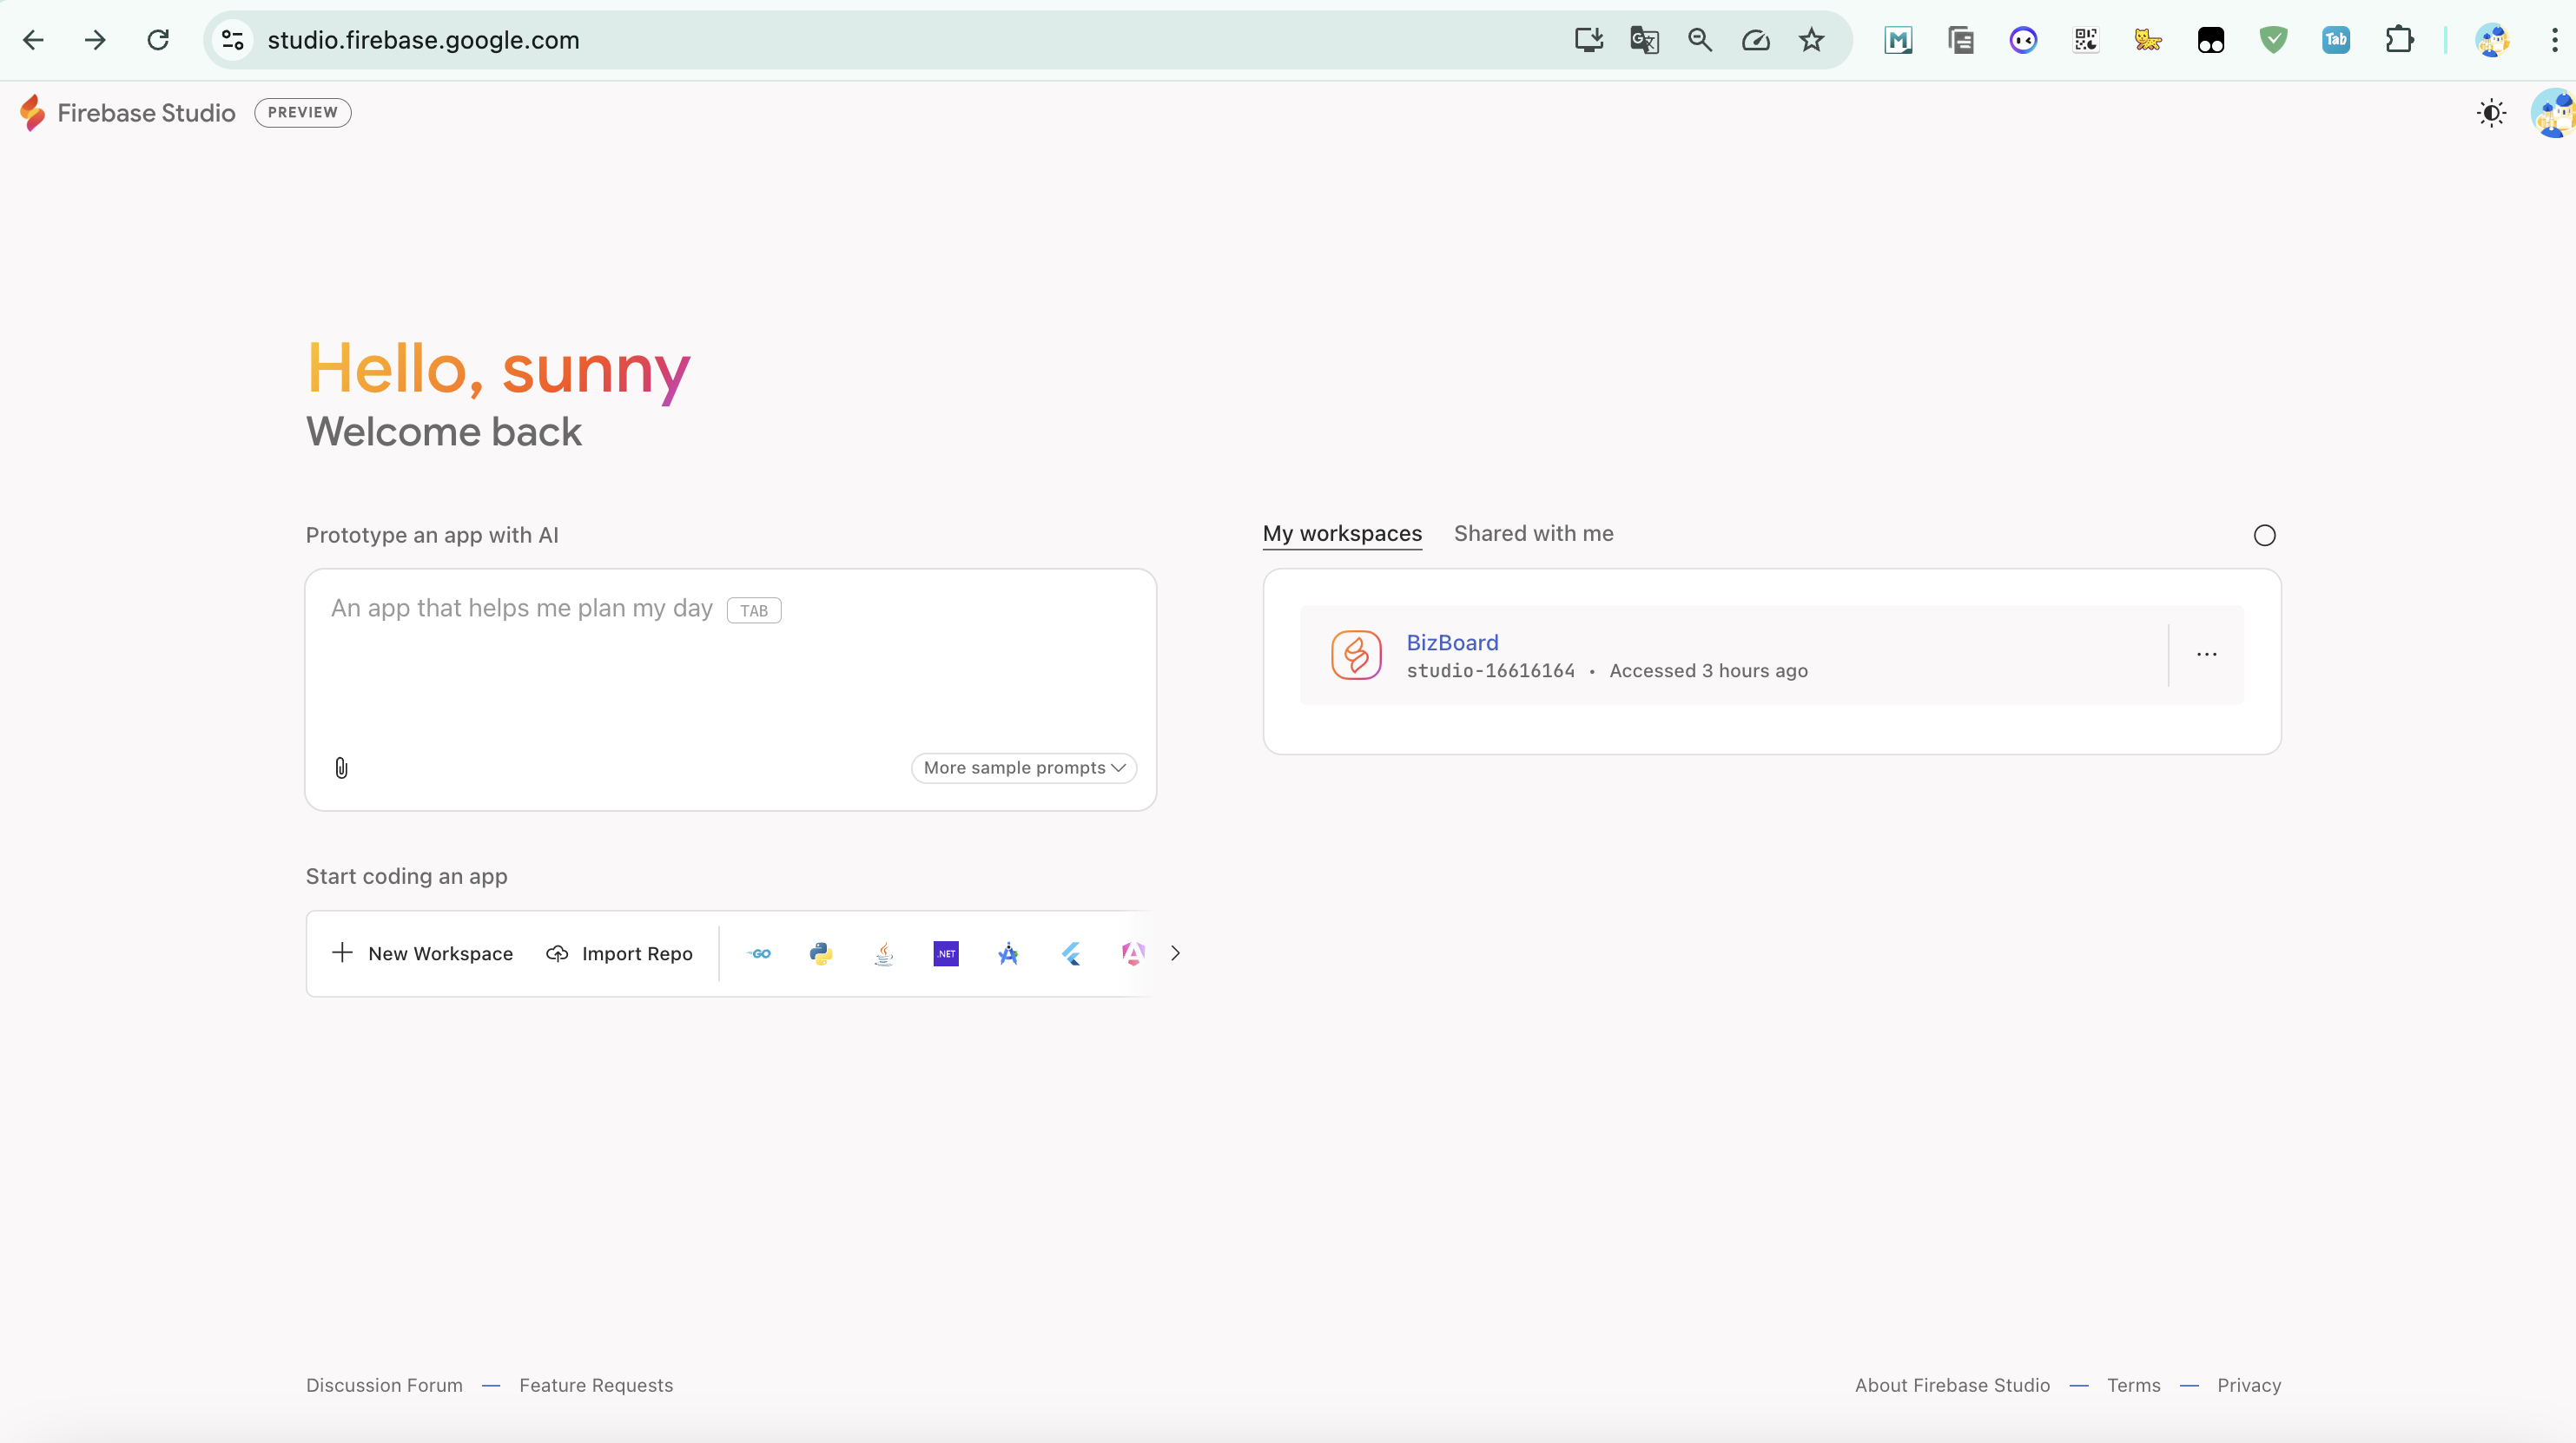Click the zoom magnifier icon in address bar
This screenshot has width=2576, height=1443.
coord(1700,40)
